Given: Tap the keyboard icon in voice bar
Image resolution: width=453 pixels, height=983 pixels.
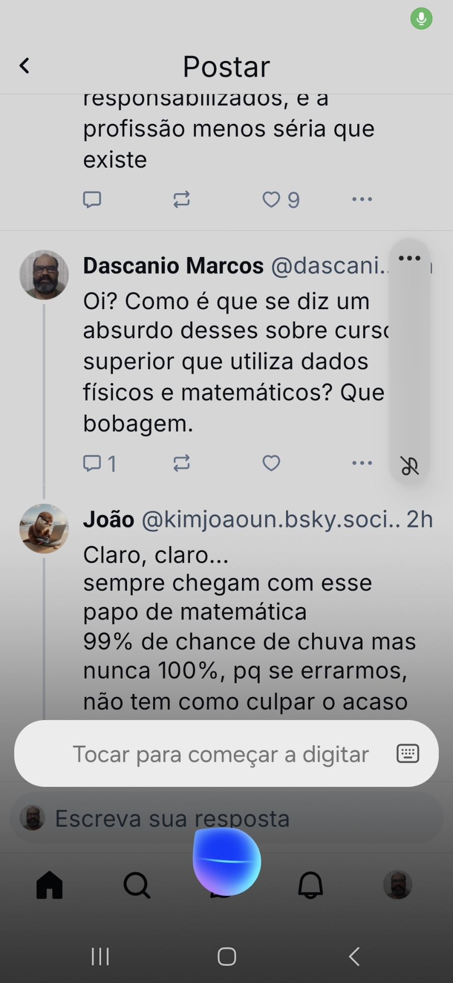Looking at the screenshot, I should click(407, 753).
